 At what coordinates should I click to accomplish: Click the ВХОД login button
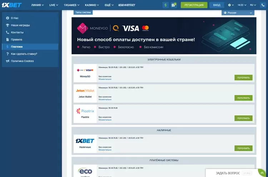point(217,5)
